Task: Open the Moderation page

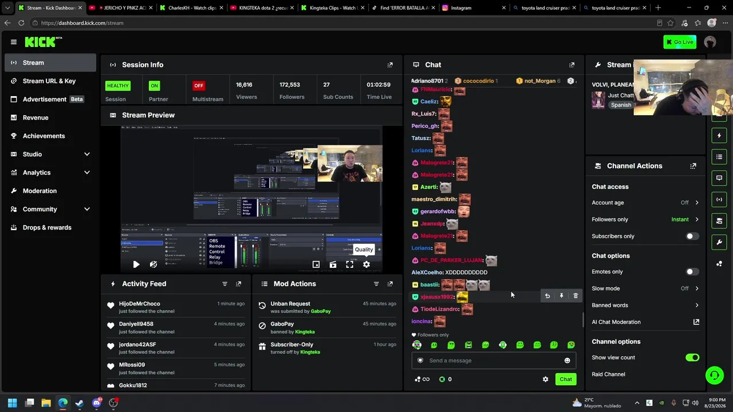Action: (50, 191)
